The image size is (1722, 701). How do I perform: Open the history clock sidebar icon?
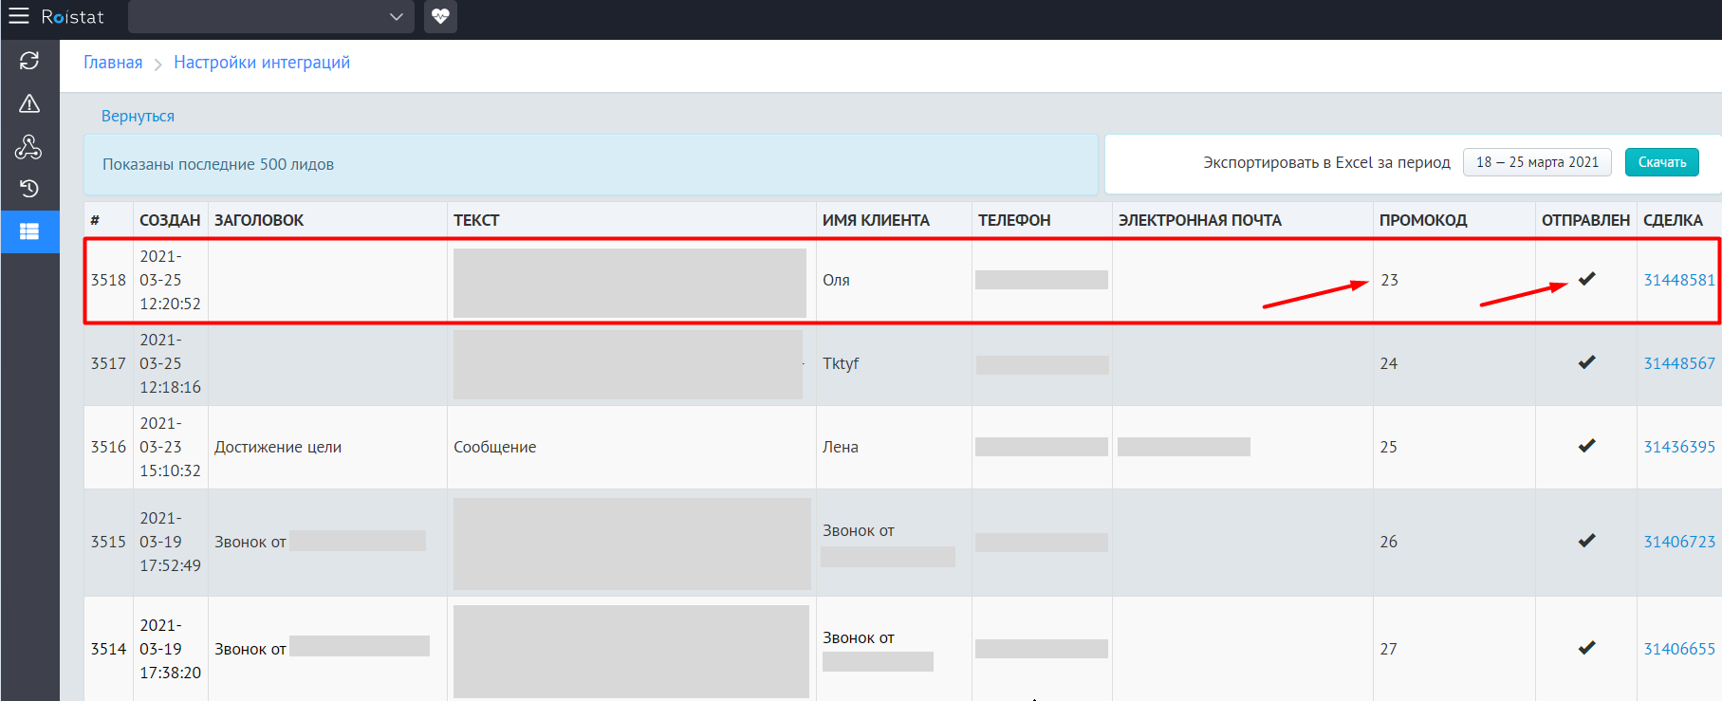tap(29, 189)
